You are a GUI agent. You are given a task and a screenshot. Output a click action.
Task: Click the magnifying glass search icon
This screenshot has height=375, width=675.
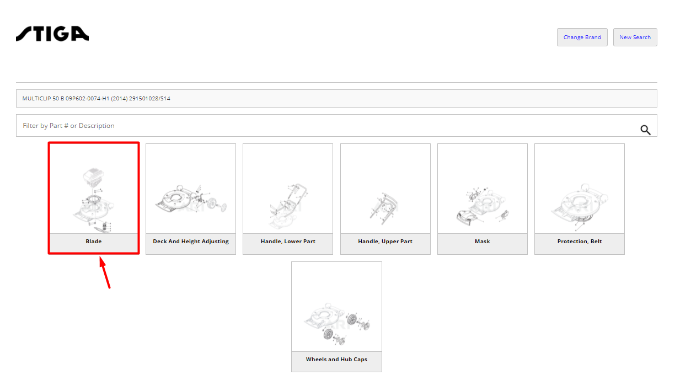point(645,130)
